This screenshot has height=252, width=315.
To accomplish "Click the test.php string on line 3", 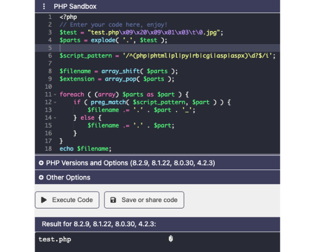I will click(x=154, y=33).
